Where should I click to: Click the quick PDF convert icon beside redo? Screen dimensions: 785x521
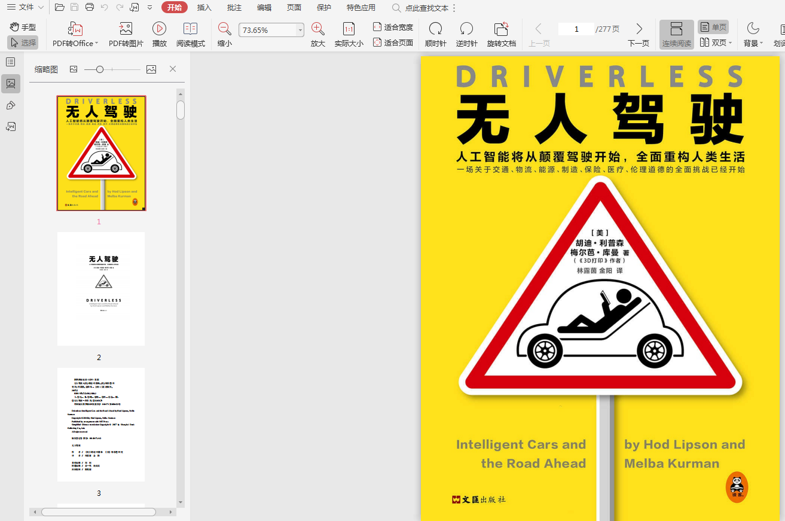click(135, 7)
